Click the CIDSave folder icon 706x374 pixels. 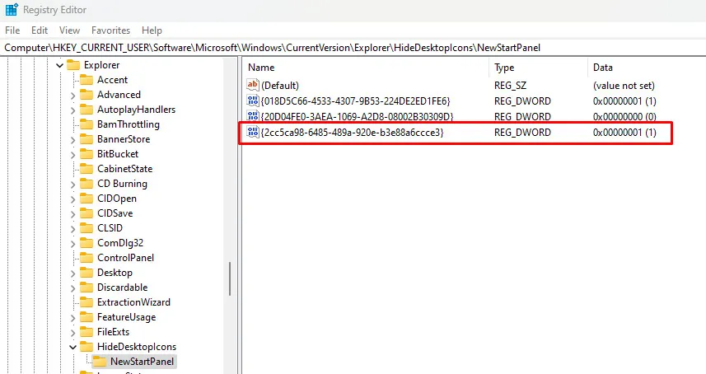pyautogui.click(x=86, y=214)
